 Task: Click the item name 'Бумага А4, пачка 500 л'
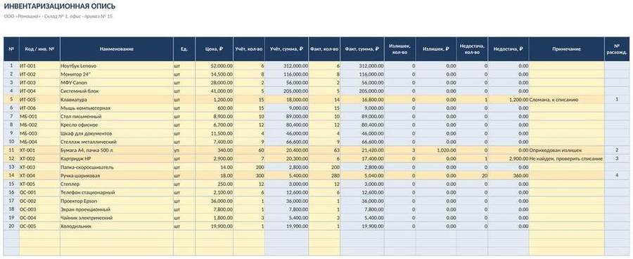117,150
